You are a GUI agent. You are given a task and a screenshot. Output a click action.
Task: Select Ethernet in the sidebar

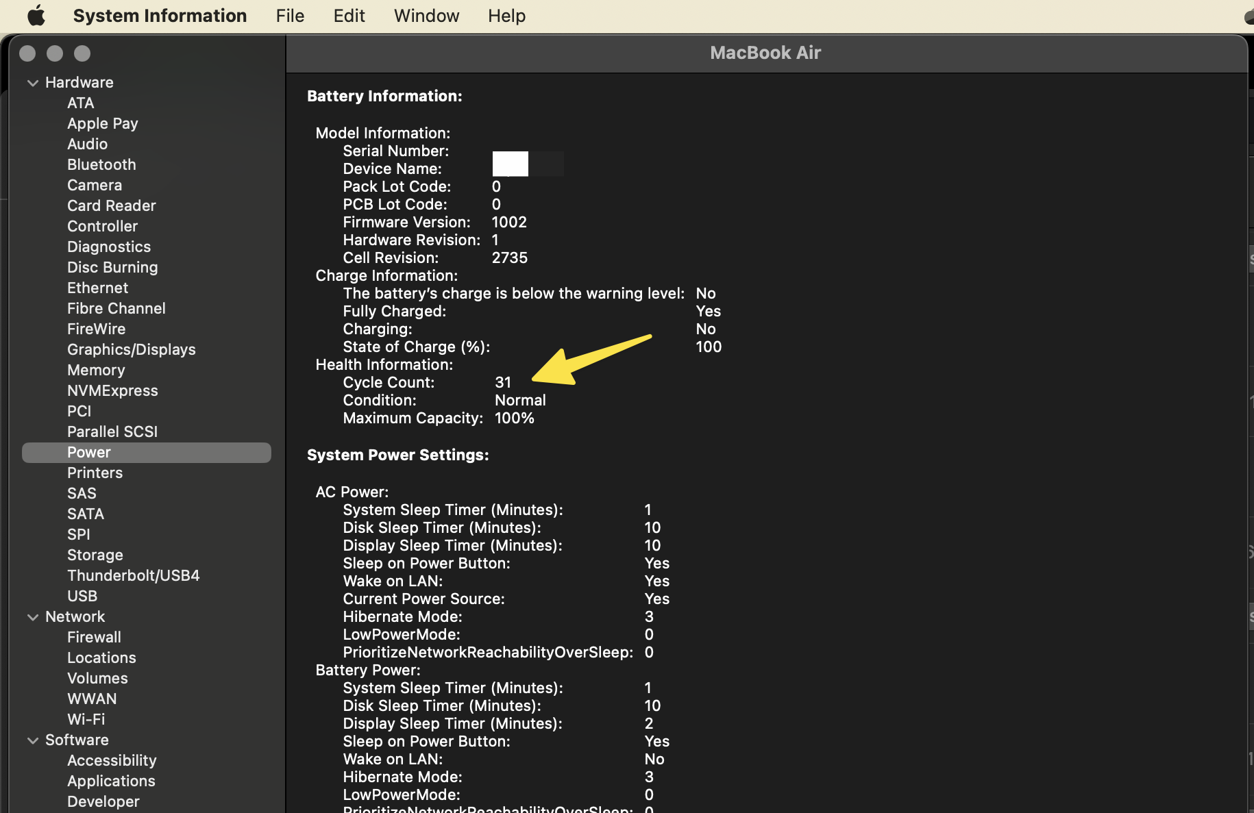coord(97,288)
